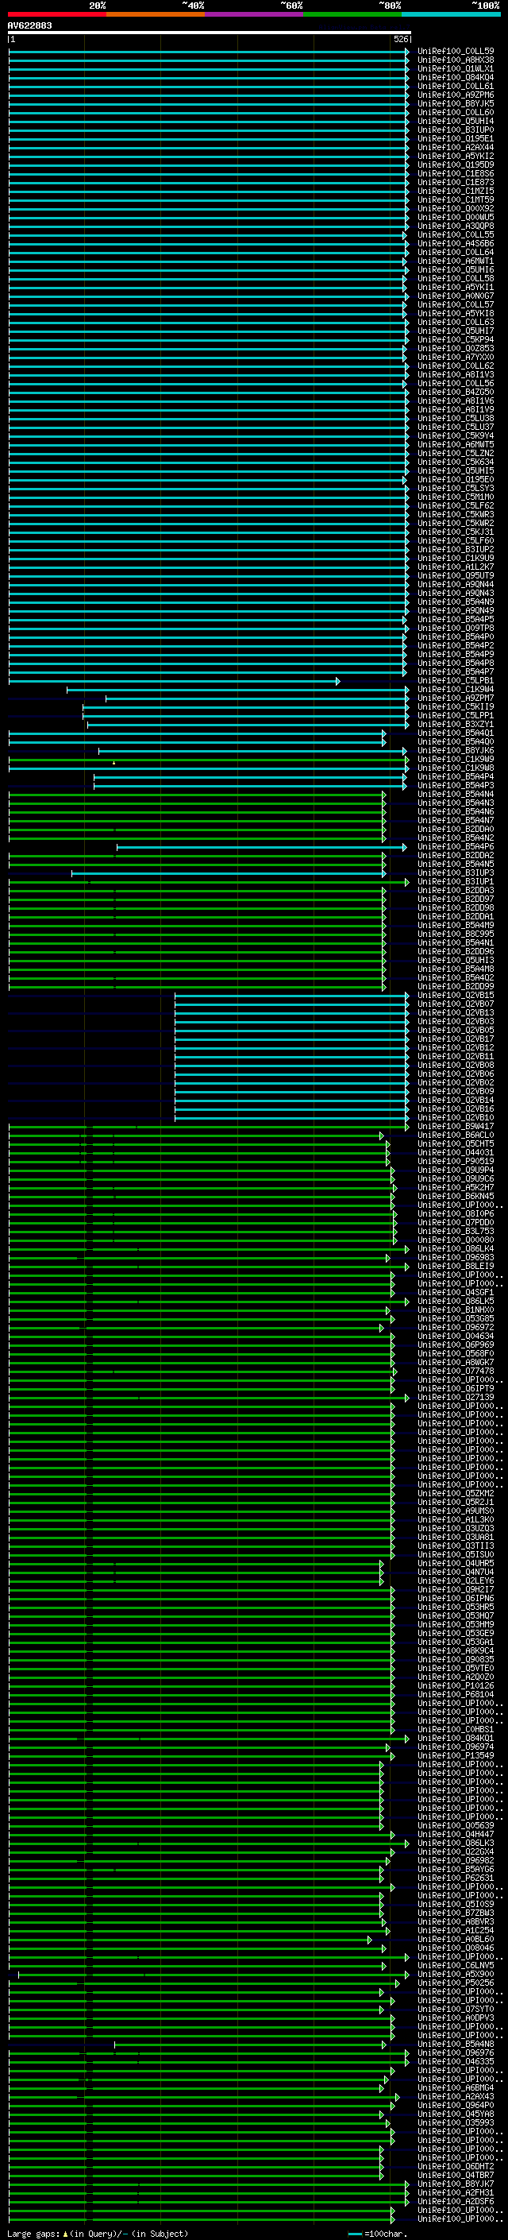Click UniRef100_B3XZY1 label
Image resolution: width=508 pixels, height=2240 pixels.
coord(456,725)
